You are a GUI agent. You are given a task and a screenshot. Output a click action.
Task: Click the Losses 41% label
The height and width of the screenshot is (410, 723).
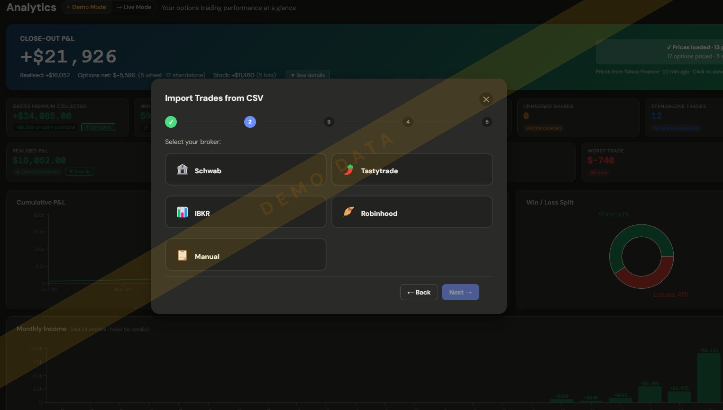pyautogui.click(x=671, y=294)
